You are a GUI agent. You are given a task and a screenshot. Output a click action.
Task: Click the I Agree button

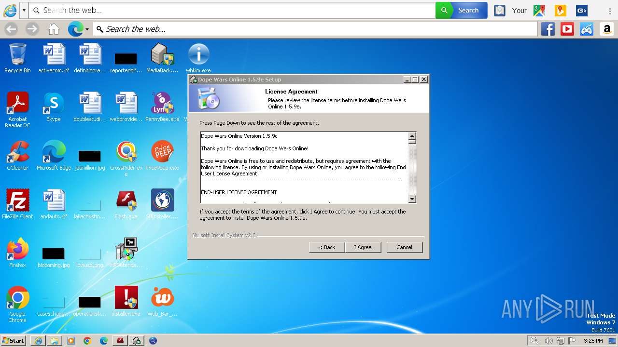pyautogui.click(x=363, y=247)
